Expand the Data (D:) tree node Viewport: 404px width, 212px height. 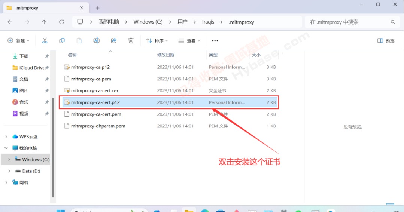9,171
